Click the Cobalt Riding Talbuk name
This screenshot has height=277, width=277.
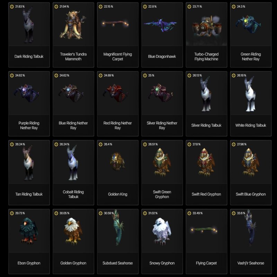tap(73, 194)
